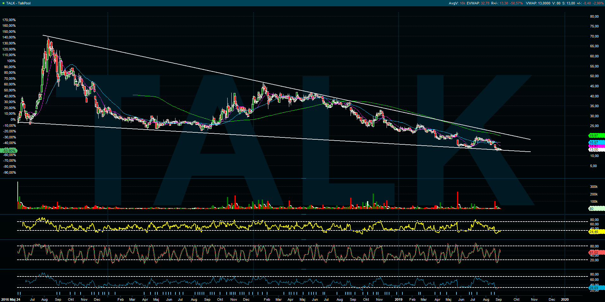Click the 'V: 80' volume readout

557,3
